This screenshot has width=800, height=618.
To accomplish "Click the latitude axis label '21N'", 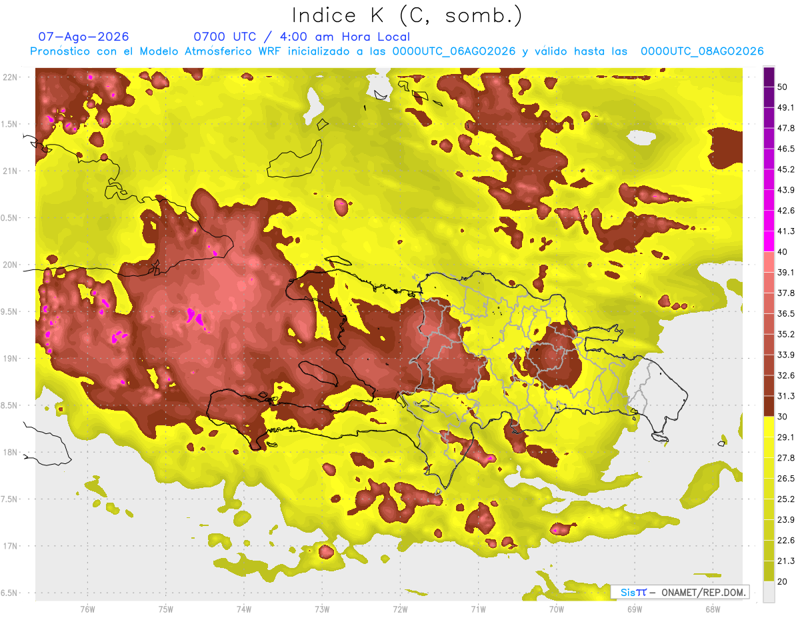I will click(x=11, y=171).
